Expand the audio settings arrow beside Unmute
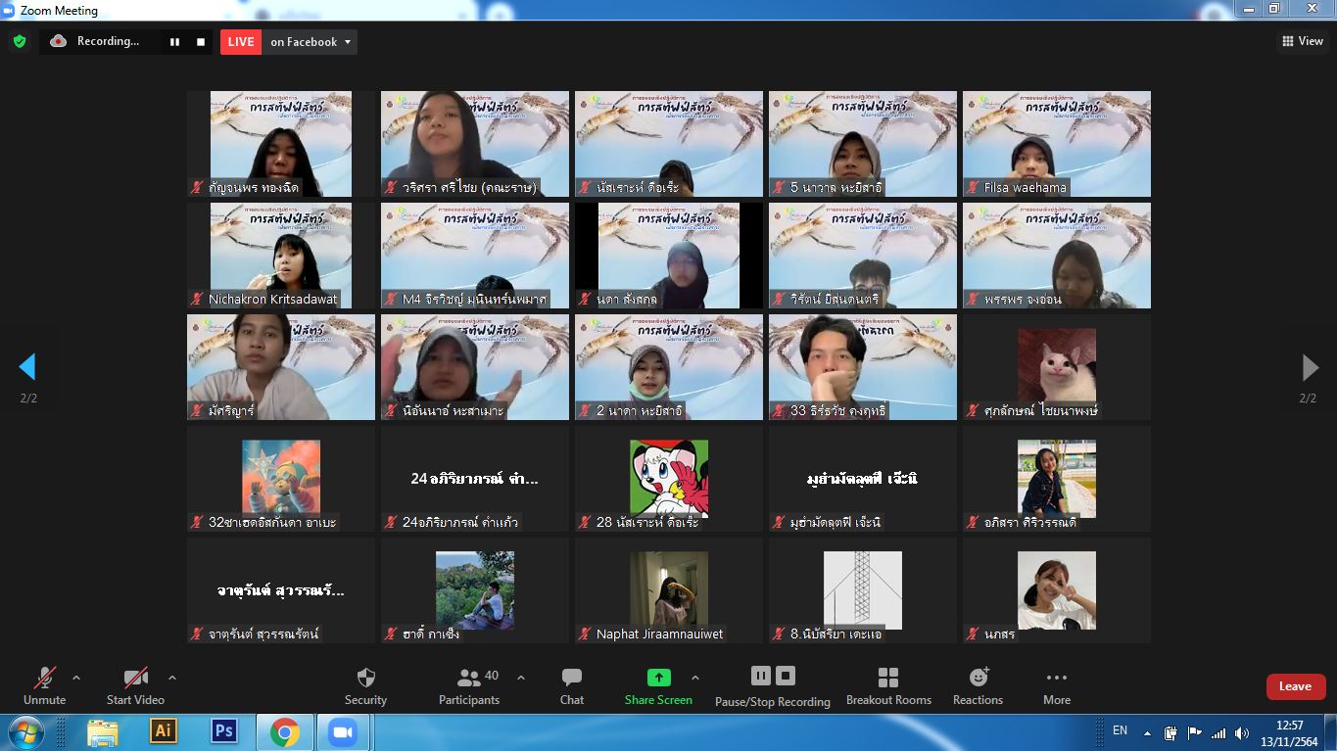 (x=76, y=678)
